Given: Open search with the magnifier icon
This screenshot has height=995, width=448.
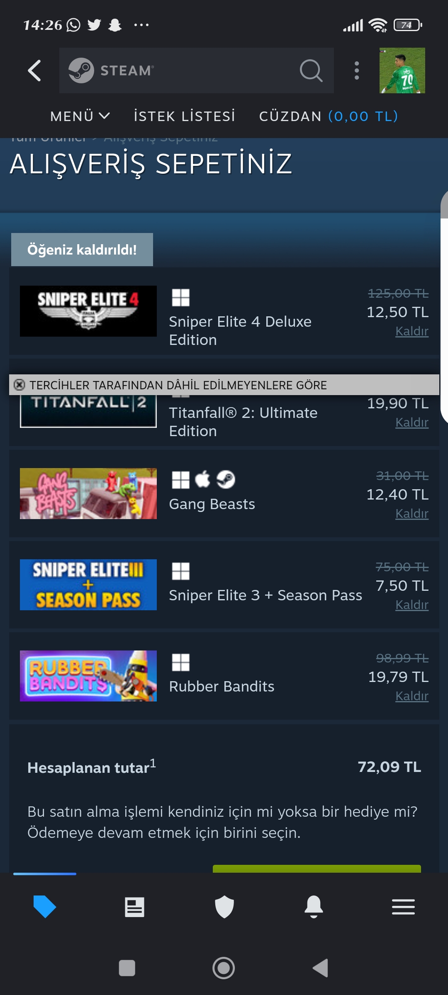Looking at the screenshot, I should pos(311,70).
